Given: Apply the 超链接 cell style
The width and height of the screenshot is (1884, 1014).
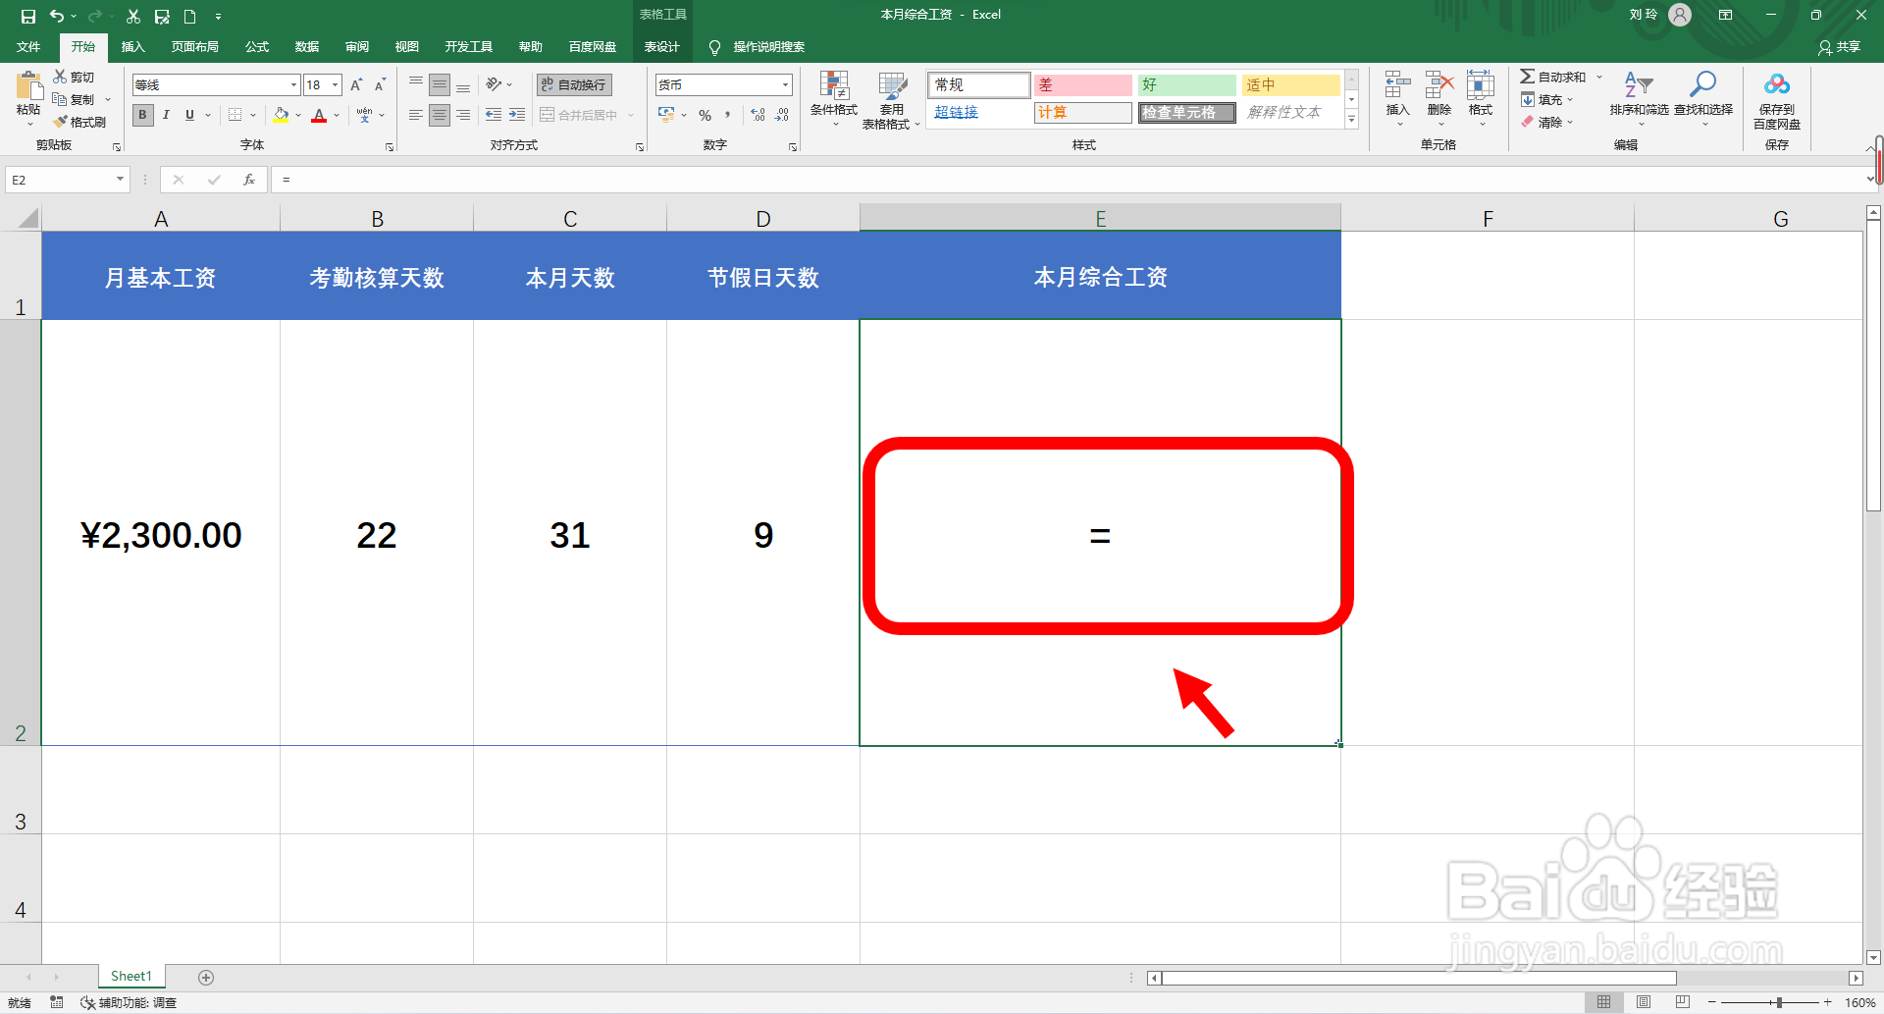Looking at the screenshot, I should [978, 113].
